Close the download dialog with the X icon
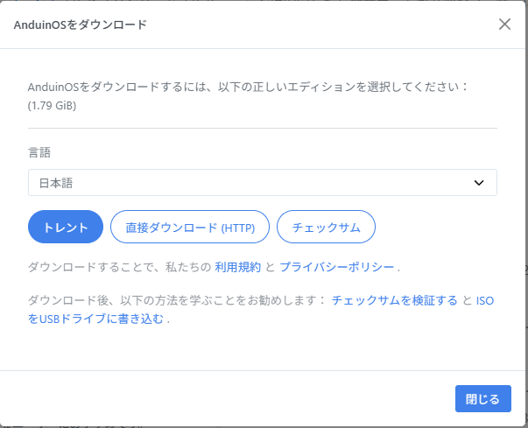The image size is (528, 428). pos(504,25)
